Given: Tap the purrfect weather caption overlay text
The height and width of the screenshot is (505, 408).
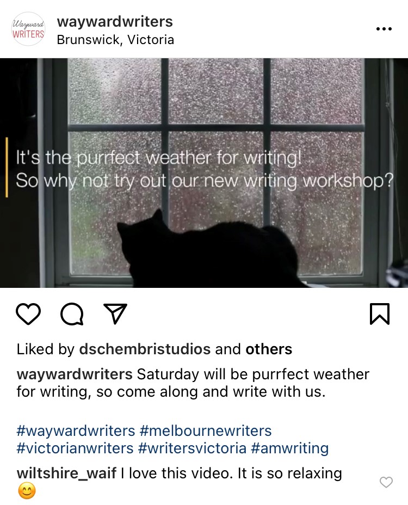Looking at the screenshot, I should [x=205, y=169].
